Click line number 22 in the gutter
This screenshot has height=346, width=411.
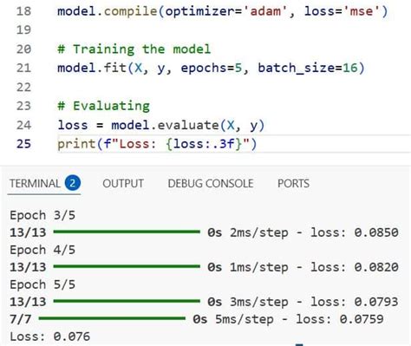[x=23, y=87]
